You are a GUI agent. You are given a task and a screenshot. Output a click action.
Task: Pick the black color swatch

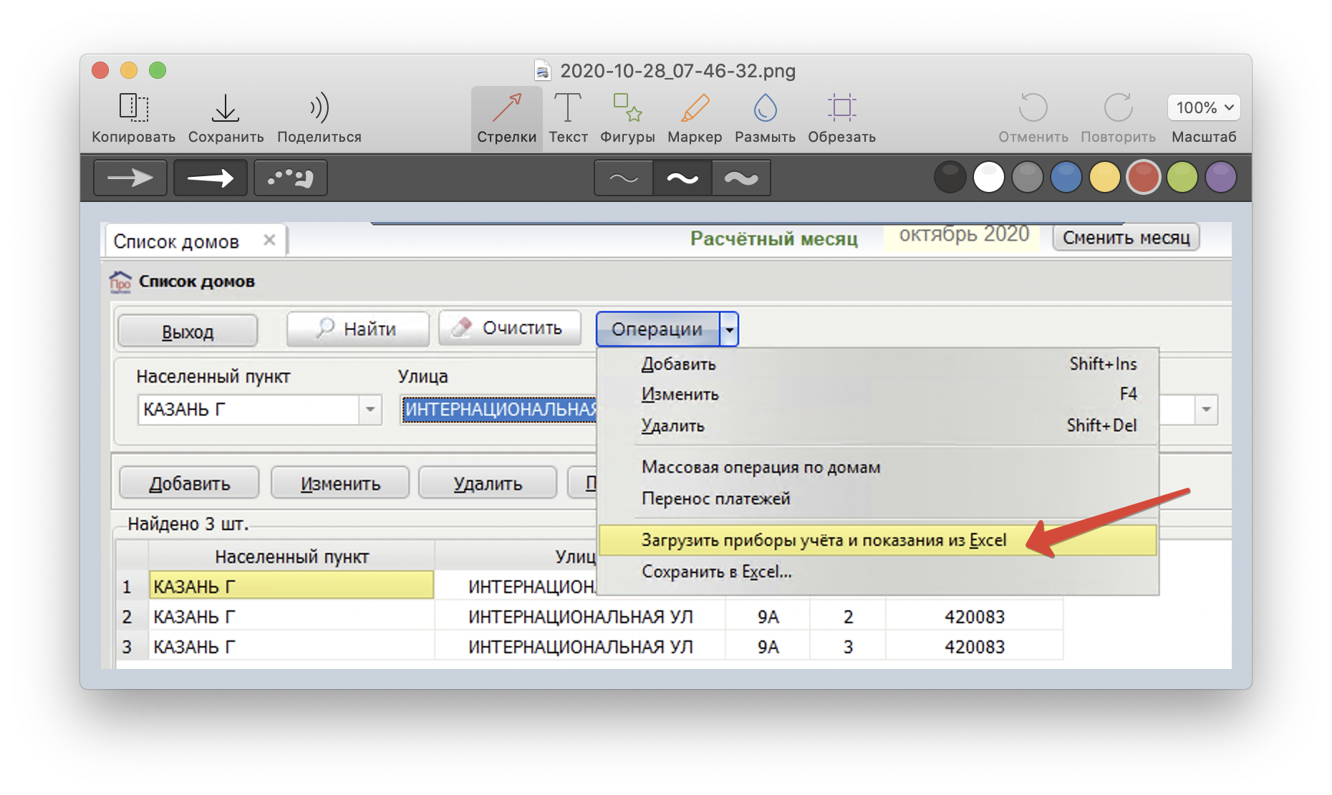(x=950, y=178)
